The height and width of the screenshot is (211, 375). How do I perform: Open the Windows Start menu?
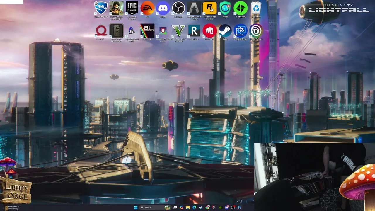(x=136, y=207)
